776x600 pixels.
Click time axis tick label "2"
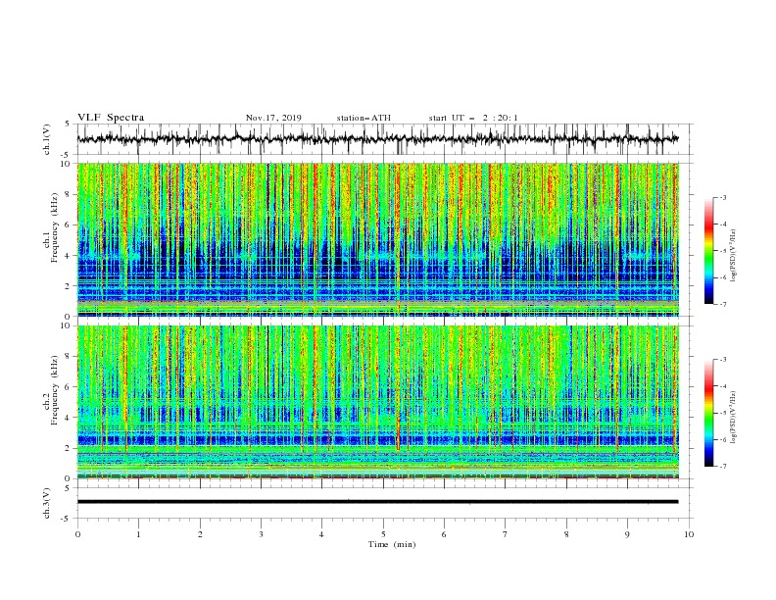coord(200,534)
